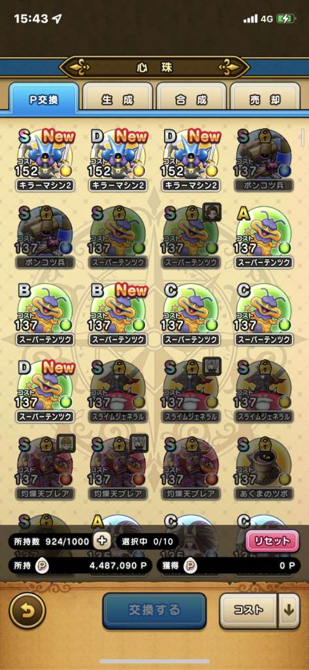This screenshot has width=309, height=670.
Task: Select the S-rank キラーマシン2 heart orb
Action: point(46,160)
